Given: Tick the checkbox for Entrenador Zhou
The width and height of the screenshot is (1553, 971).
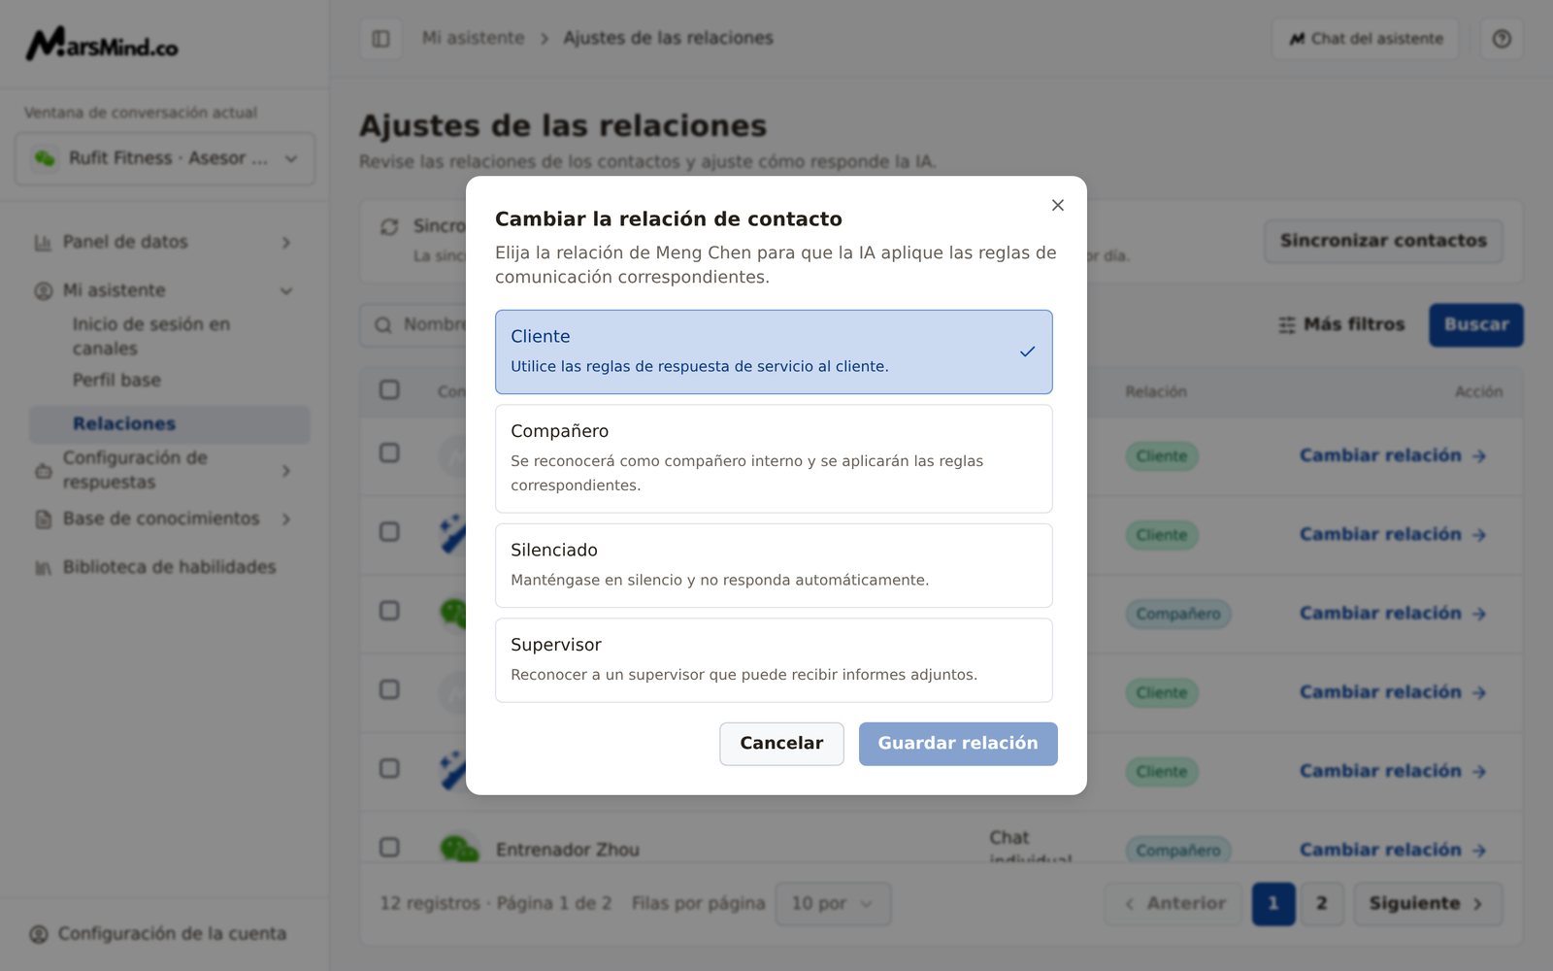Looking at the screenshot, I should pos(389,847).
